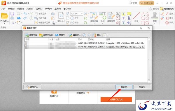Viewport: 175px width, 111px height.
Task: Select the 手形工具 hand tool
Action: [41, 14]
